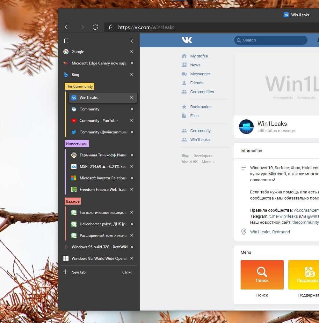Screen dimensions: 319x323
Task: Click the Win1Leaks community avatar
Action: (246, 127)
